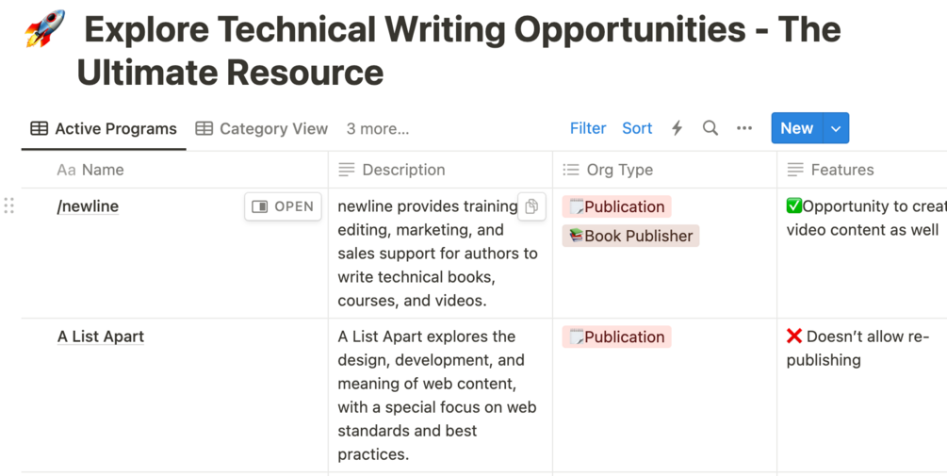
Task: Click the blue New button
Action: 796,128
